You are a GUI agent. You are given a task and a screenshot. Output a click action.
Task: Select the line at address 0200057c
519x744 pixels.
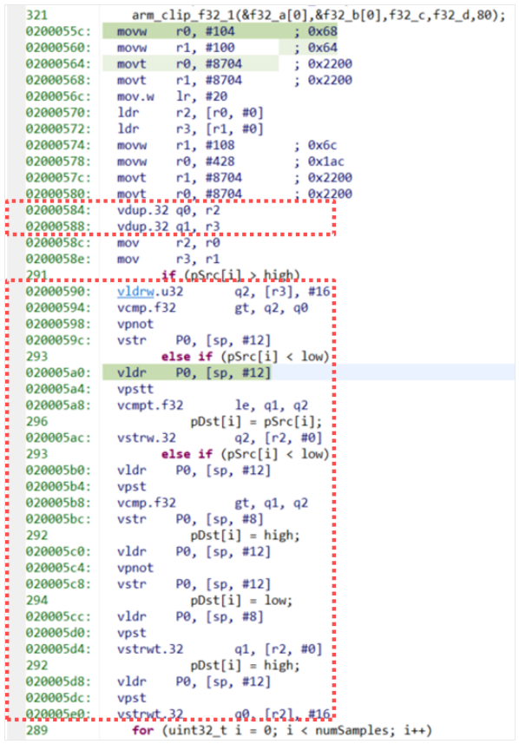click(234, 177)
